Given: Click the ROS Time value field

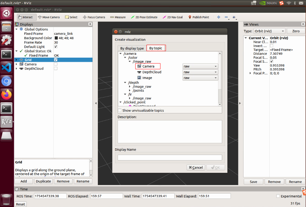Looking at the screenshot, I should (x=50, y=196).
